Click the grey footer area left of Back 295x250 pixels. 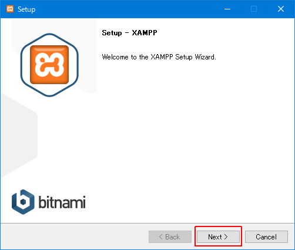(75, 237)
